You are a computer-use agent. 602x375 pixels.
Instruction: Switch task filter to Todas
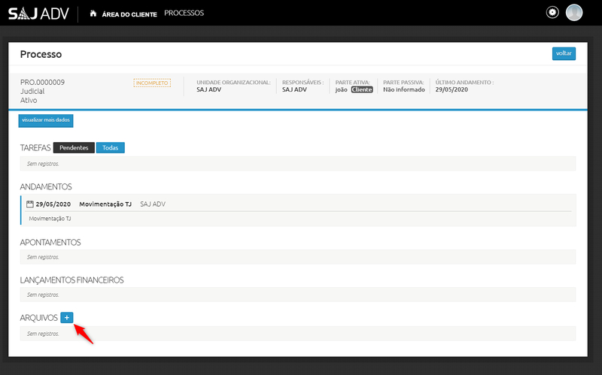(x=110, y=147)
